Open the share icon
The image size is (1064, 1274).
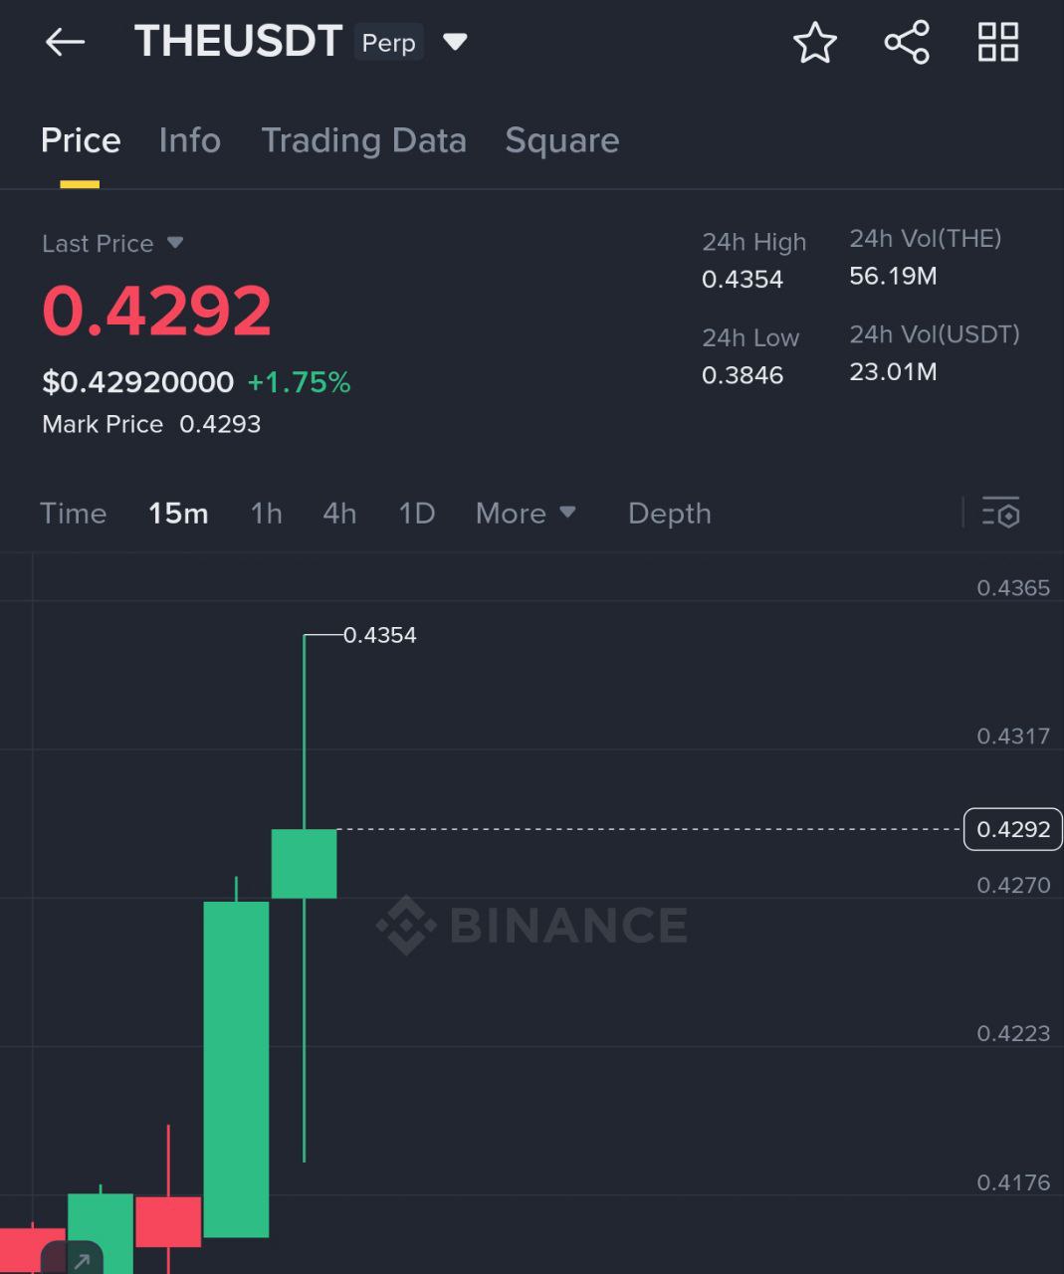point(907,43)
